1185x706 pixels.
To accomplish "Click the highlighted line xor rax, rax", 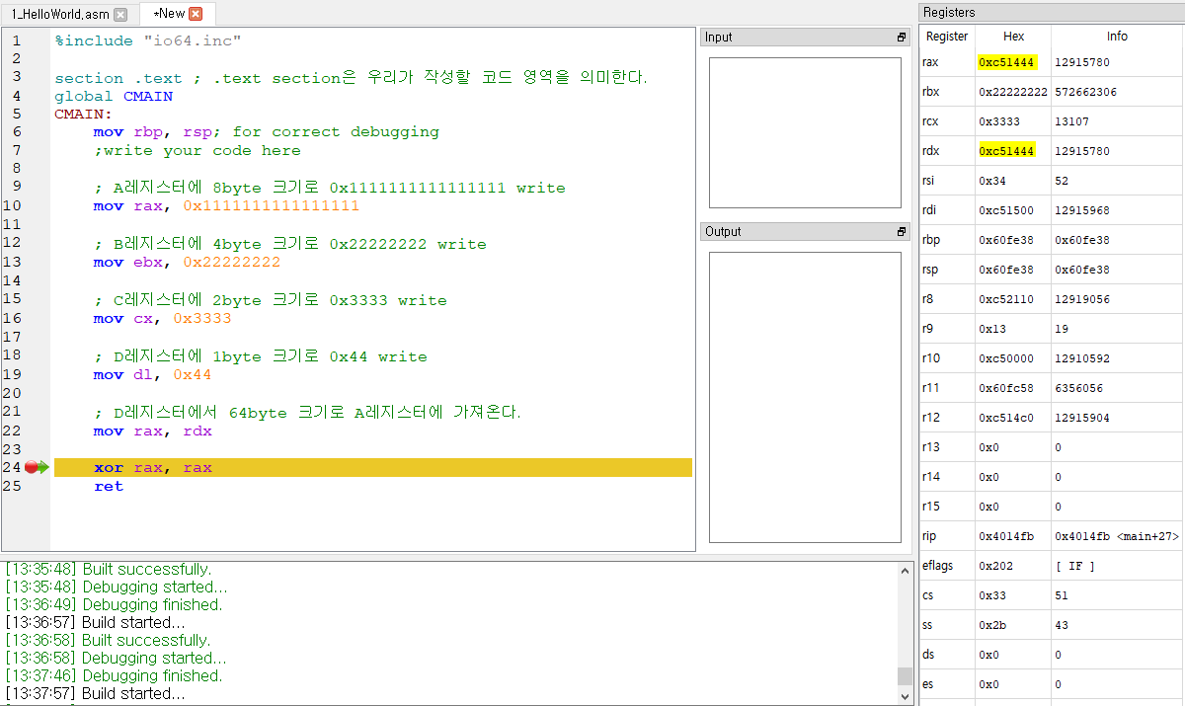I will [373, 468].
